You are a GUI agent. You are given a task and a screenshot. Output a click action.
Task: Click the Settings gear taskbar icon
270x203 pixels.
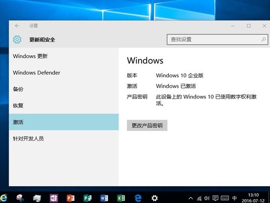pyautogui.click(x=155, y=198)
